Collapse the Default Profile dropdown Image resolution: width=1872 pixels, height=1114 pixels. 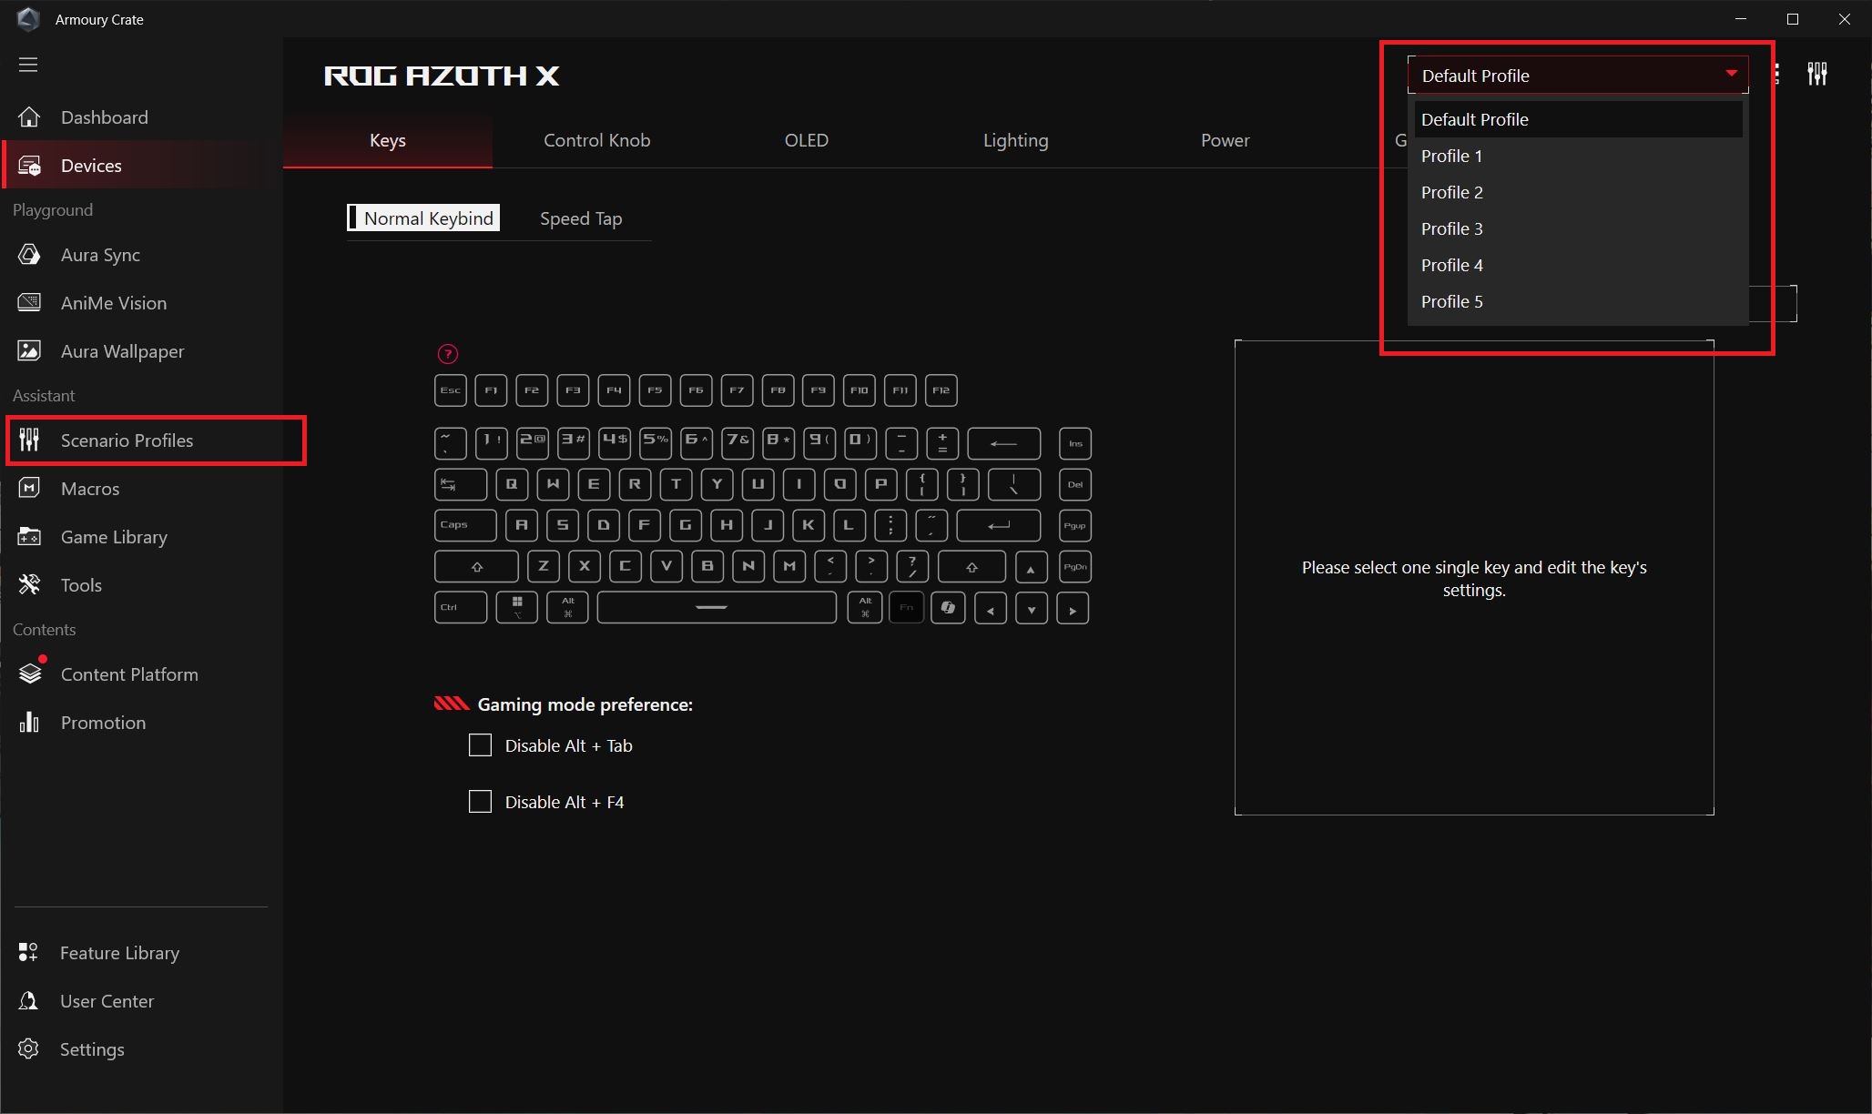[x=1578, y=75]
